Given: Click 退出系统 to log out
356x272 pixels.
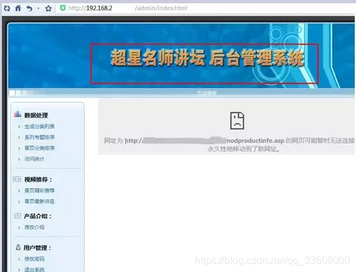Looking at the screenshot, I should tap(34, 269).
